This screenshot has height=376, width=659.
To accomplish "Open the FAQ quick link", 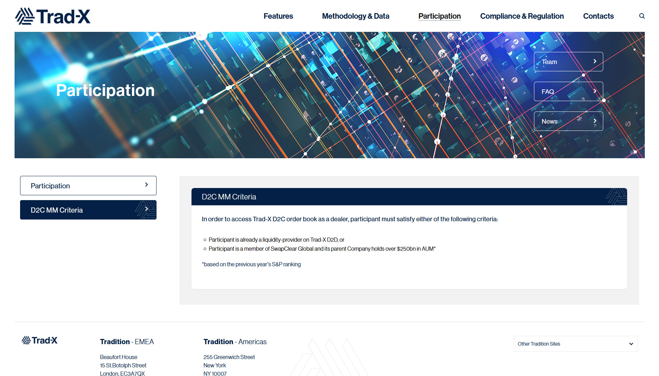I will click(x=568, y=91).
